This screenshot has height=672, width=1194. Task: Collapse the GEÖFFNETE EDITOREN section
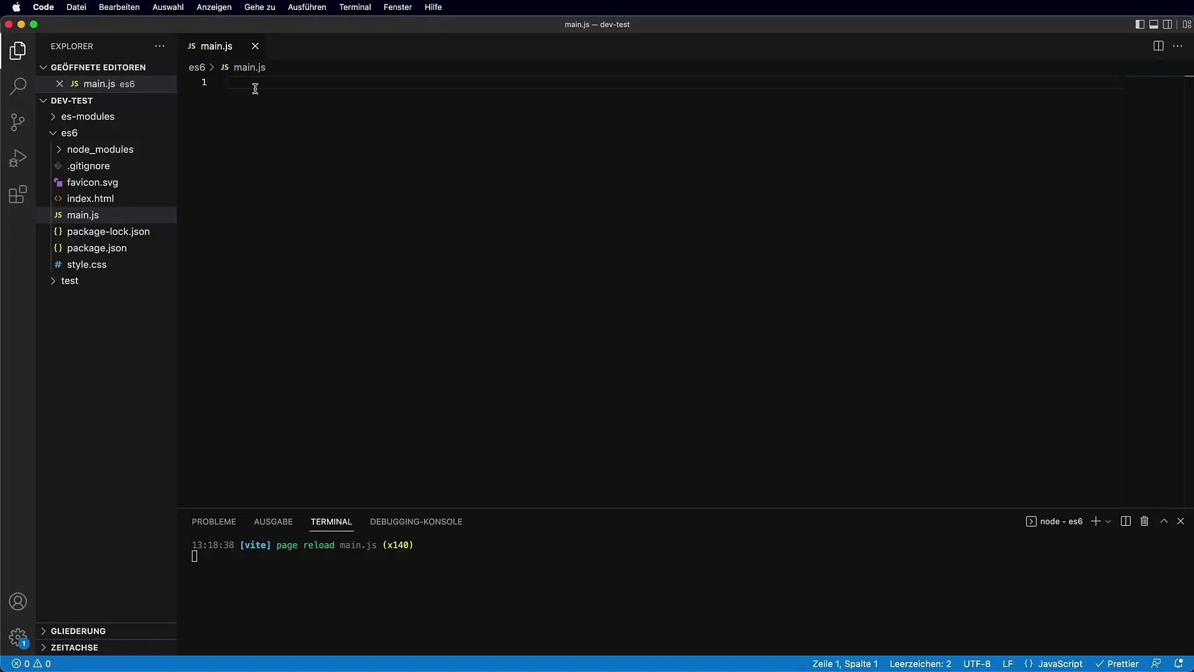point(106,67)
